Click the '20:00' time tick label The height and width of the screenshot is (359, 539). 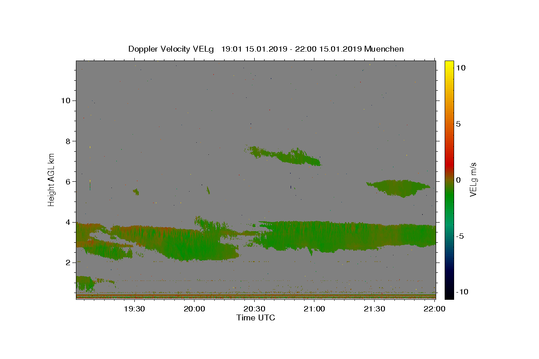coord(194,309)
